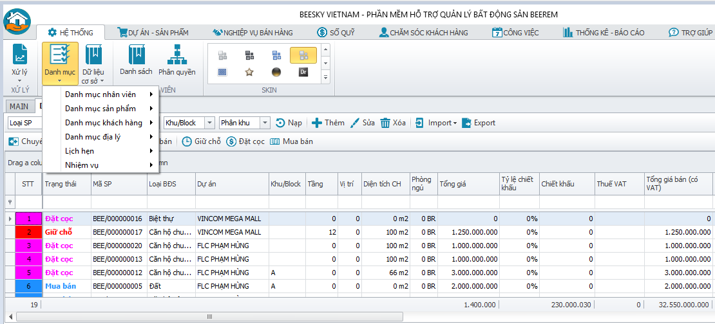Select cell BEE/000000017

click(119, 232)
